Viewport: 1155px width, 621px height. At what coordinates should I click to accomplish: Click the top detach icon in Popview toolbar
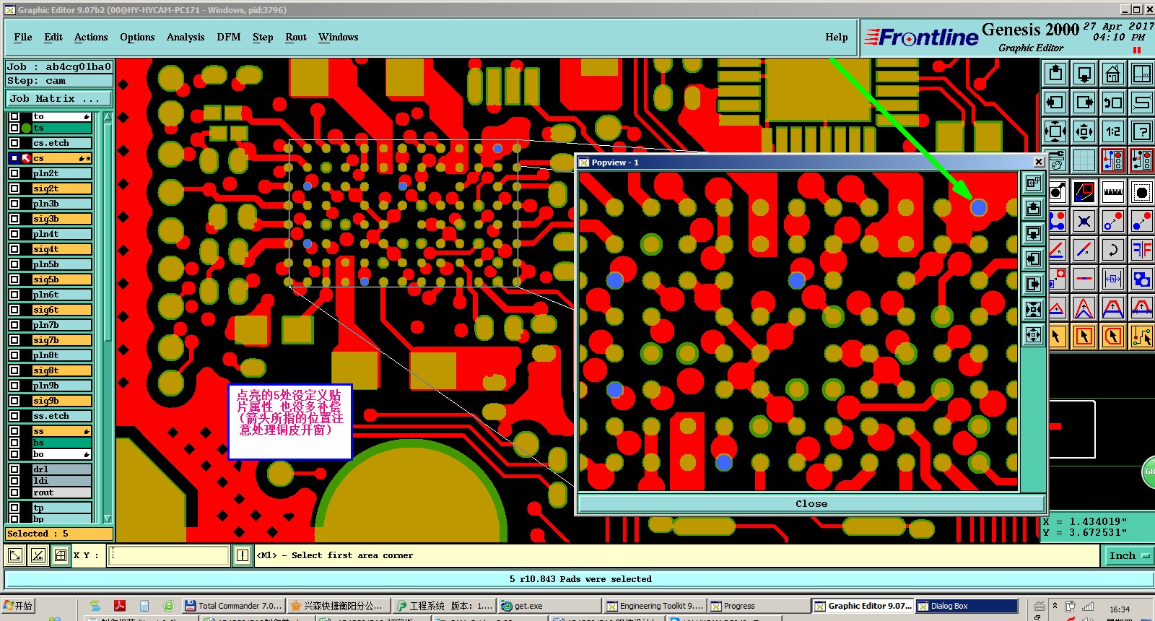1034,182
